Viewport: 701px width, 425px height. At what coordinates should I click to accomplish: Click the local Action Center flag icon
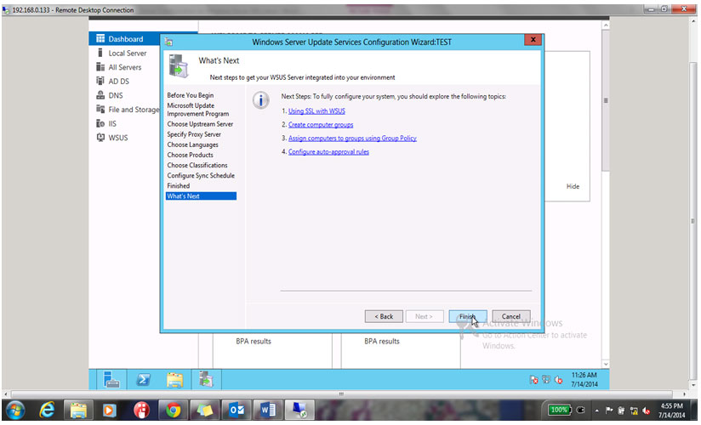[609, 411]
